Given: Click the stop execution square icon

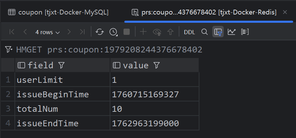Looking at the screenshot, I should (127, 32).
